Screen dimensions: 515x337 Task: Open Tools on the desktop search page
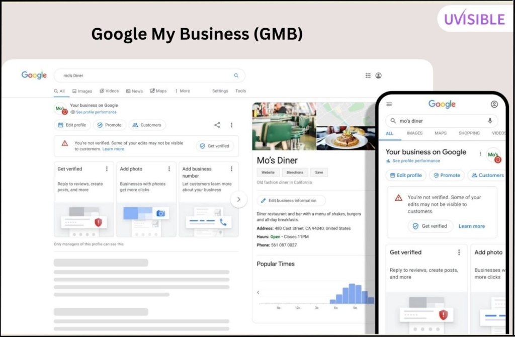tap(241, 91)
